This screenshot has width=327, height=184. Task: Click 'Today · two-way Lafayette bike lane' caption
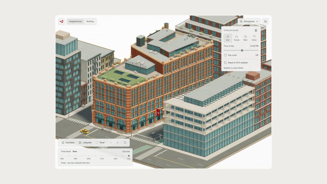[x=75, y=163]
